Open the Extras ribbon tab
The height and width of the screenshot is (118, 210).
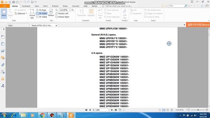click(94, 6)
